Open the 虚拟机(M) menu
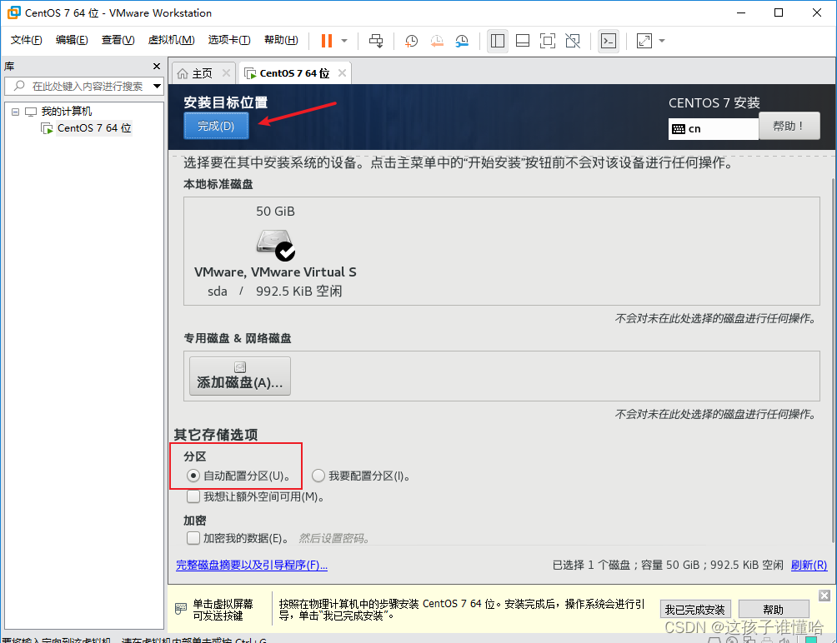 coord(171,40)
